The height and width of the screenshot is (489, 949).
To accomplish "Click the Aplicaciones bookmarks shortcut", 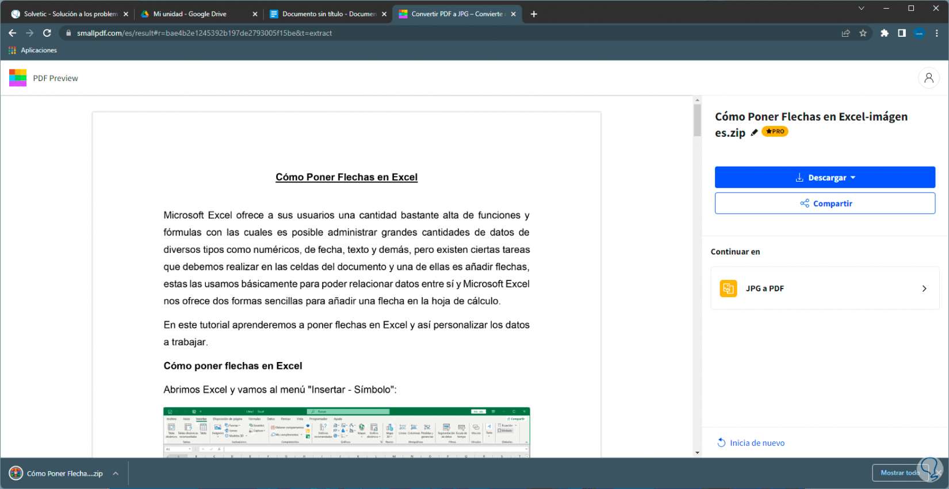I will 33,51.
